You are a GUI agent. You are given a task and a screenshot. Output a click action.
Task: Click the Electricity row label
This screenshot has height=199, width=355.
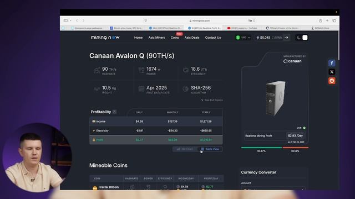[102, 130]
